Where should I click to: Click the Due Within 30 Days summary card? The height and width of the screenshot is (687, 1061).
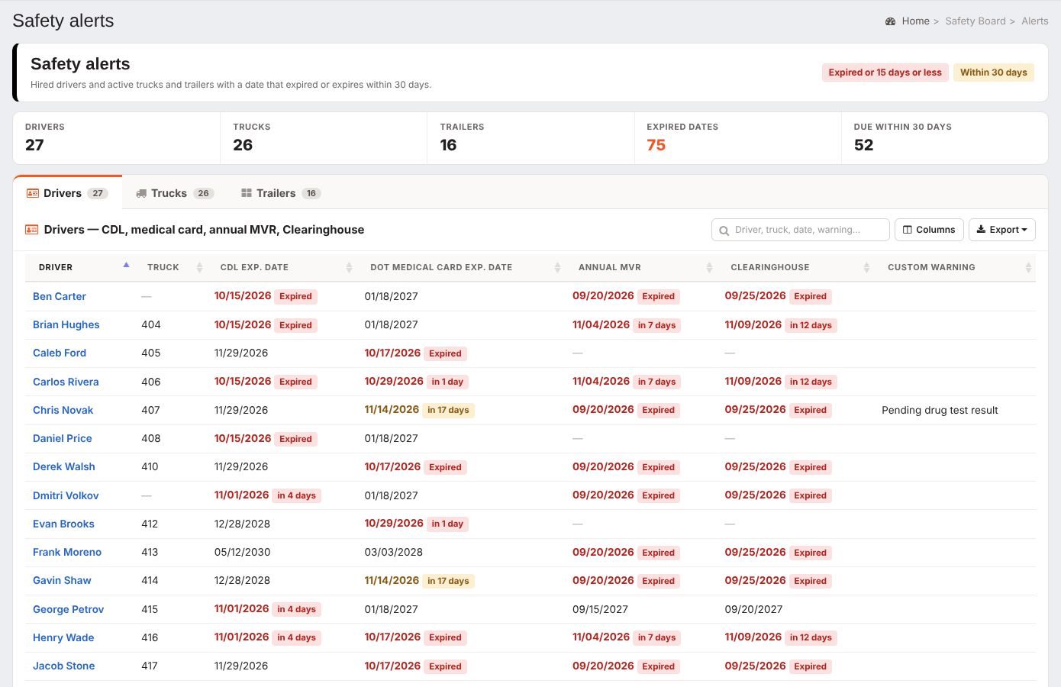coord(944,138)
